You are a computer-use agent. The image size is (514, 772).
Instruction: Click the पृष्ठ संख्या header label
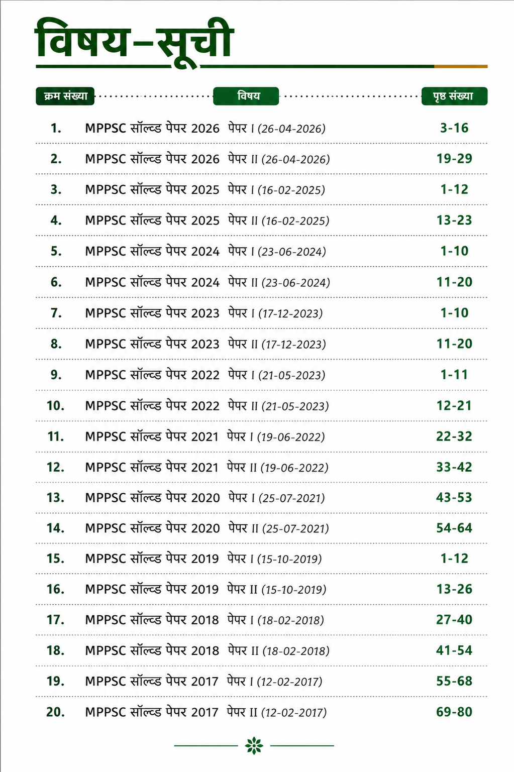click(x=454, y=96)
